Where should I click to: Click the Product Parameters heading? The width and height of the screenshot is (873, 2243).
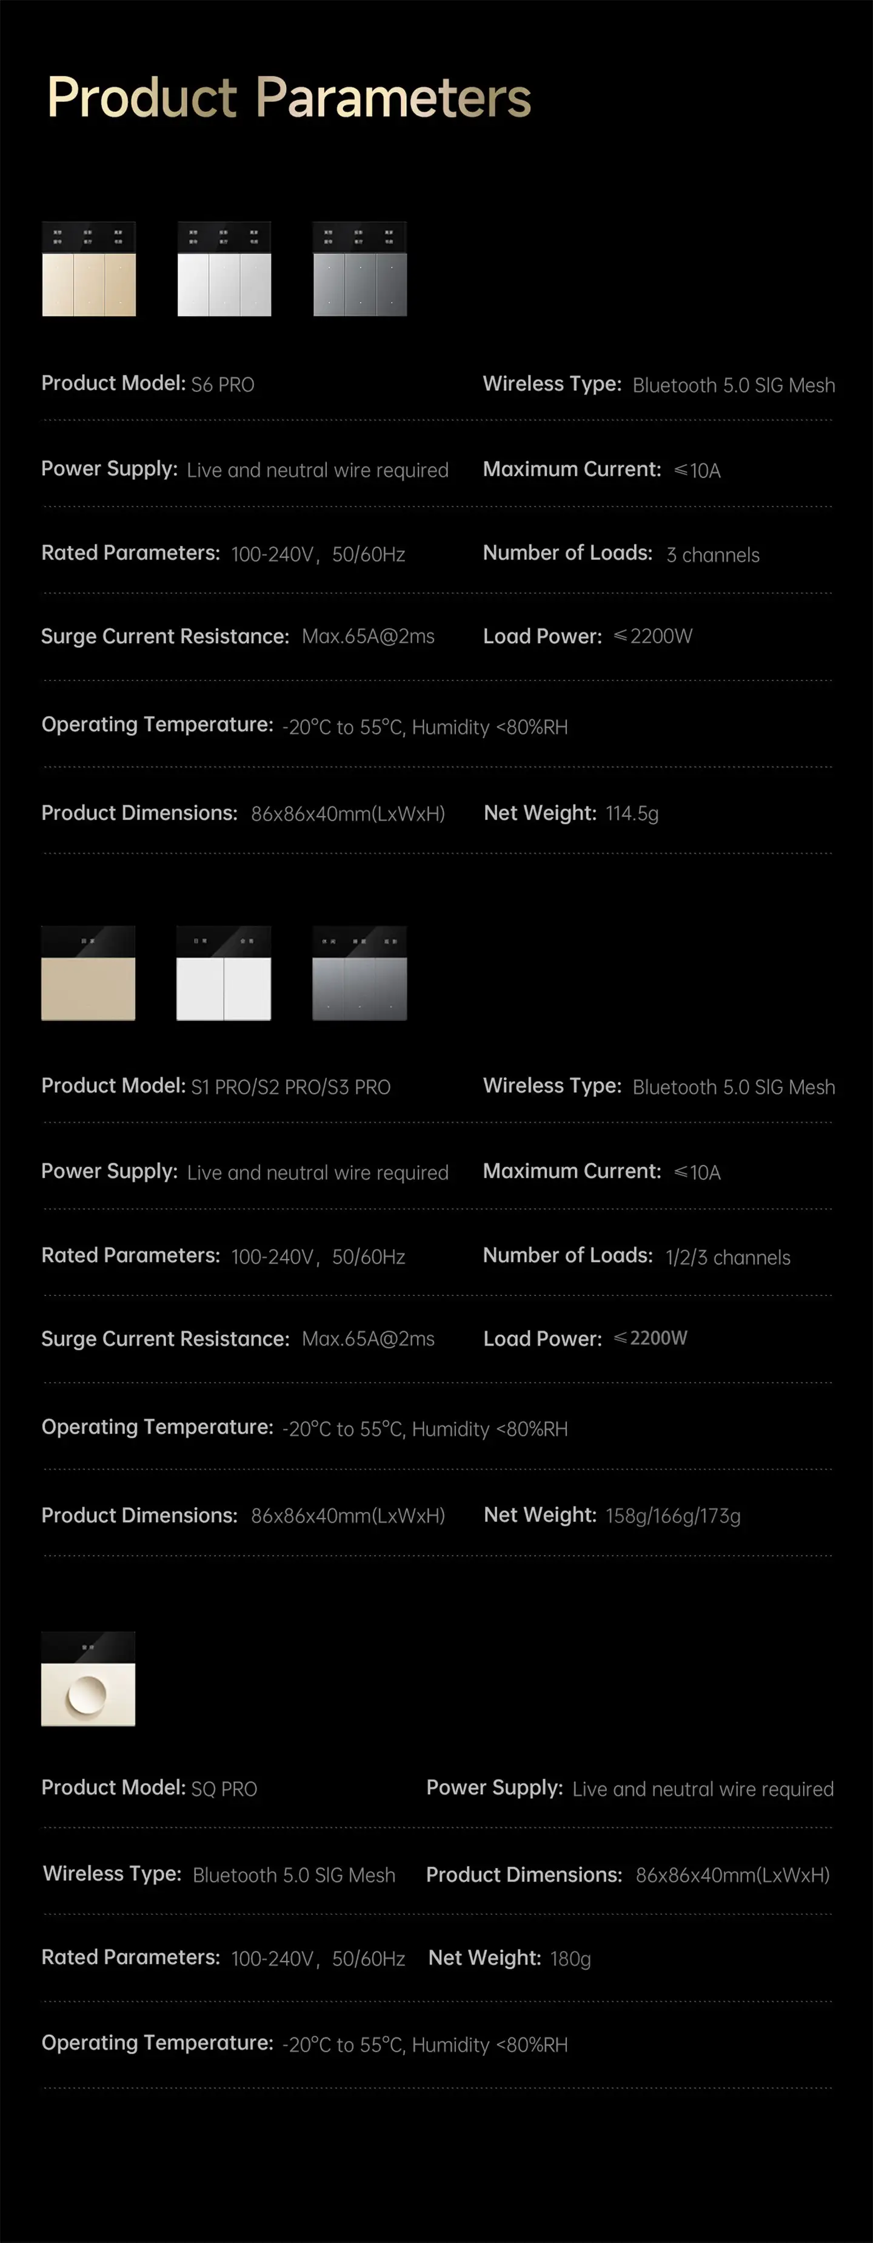[289, 96]
